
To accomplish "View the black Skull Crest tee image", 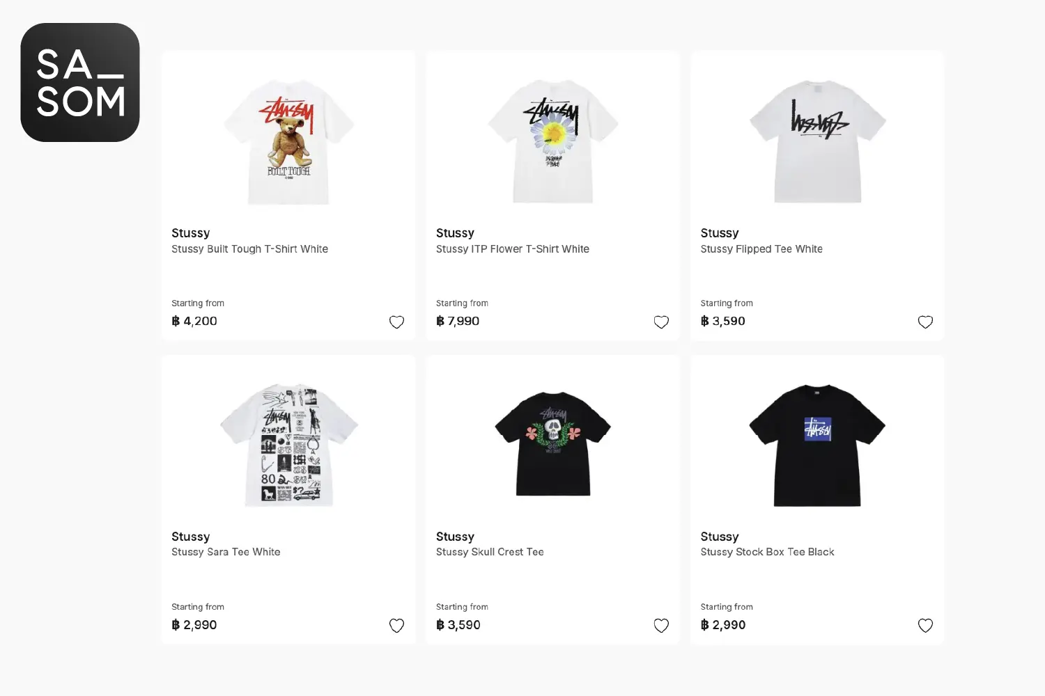I will coord(553,443).
